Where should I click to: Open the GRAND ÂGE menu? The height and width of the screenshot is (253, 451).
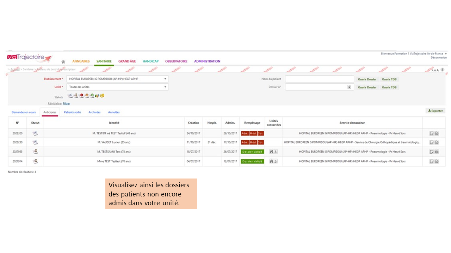point(127,61)
